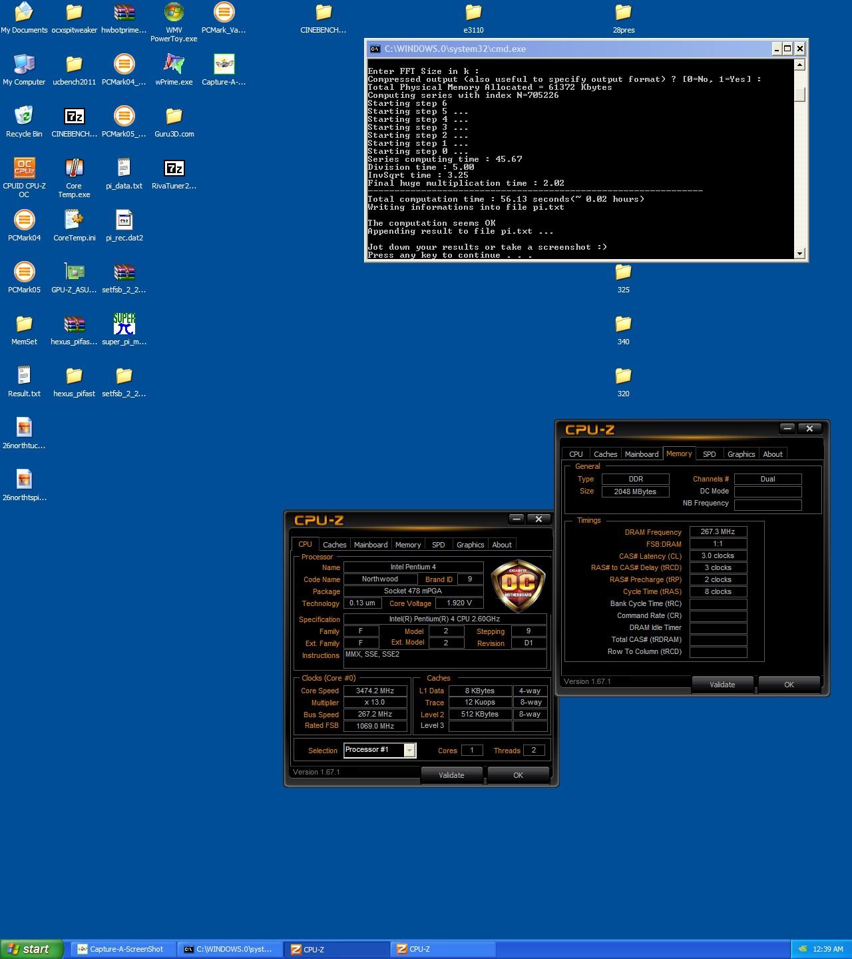This screenshot has height=959, width=852.
Task: Switch to Capture-A-ScreenShot taskbar item
Action: [x=124, y=949]
